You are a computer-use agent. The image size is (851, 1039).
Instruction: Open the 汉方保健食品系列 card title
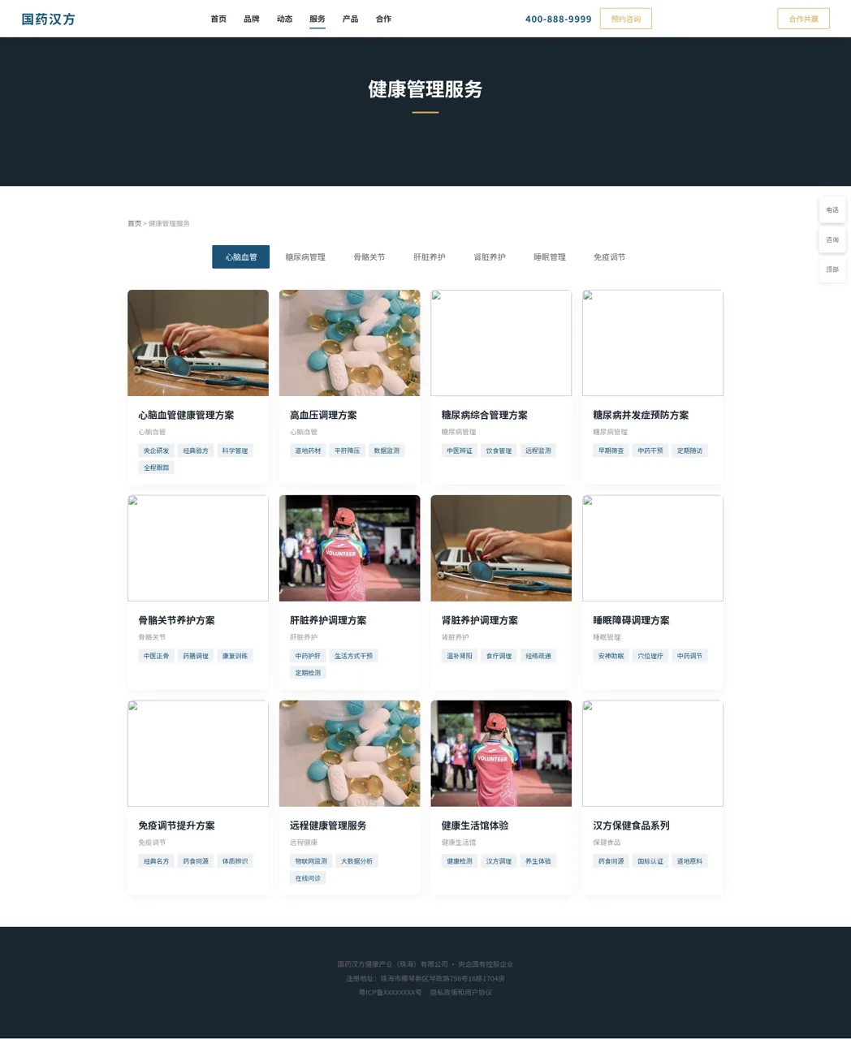point(631,826)
